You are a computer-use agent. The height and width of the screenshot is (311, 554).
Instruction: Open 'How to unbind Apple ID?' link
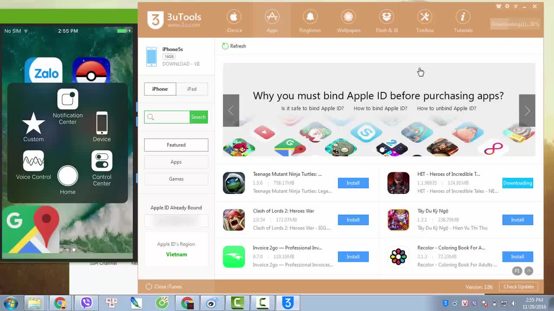pyautogui.click(x=447, y=108)
